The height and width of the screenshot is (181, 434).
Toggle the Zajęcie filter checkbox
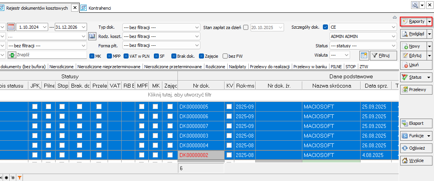(202, 56)
